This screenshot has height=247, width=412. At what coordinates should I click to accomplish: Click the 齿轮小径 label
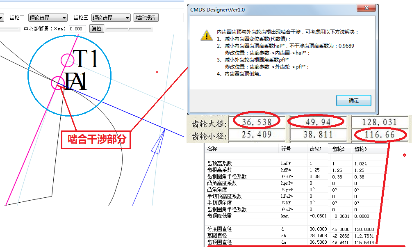click(x=209, y=136)
